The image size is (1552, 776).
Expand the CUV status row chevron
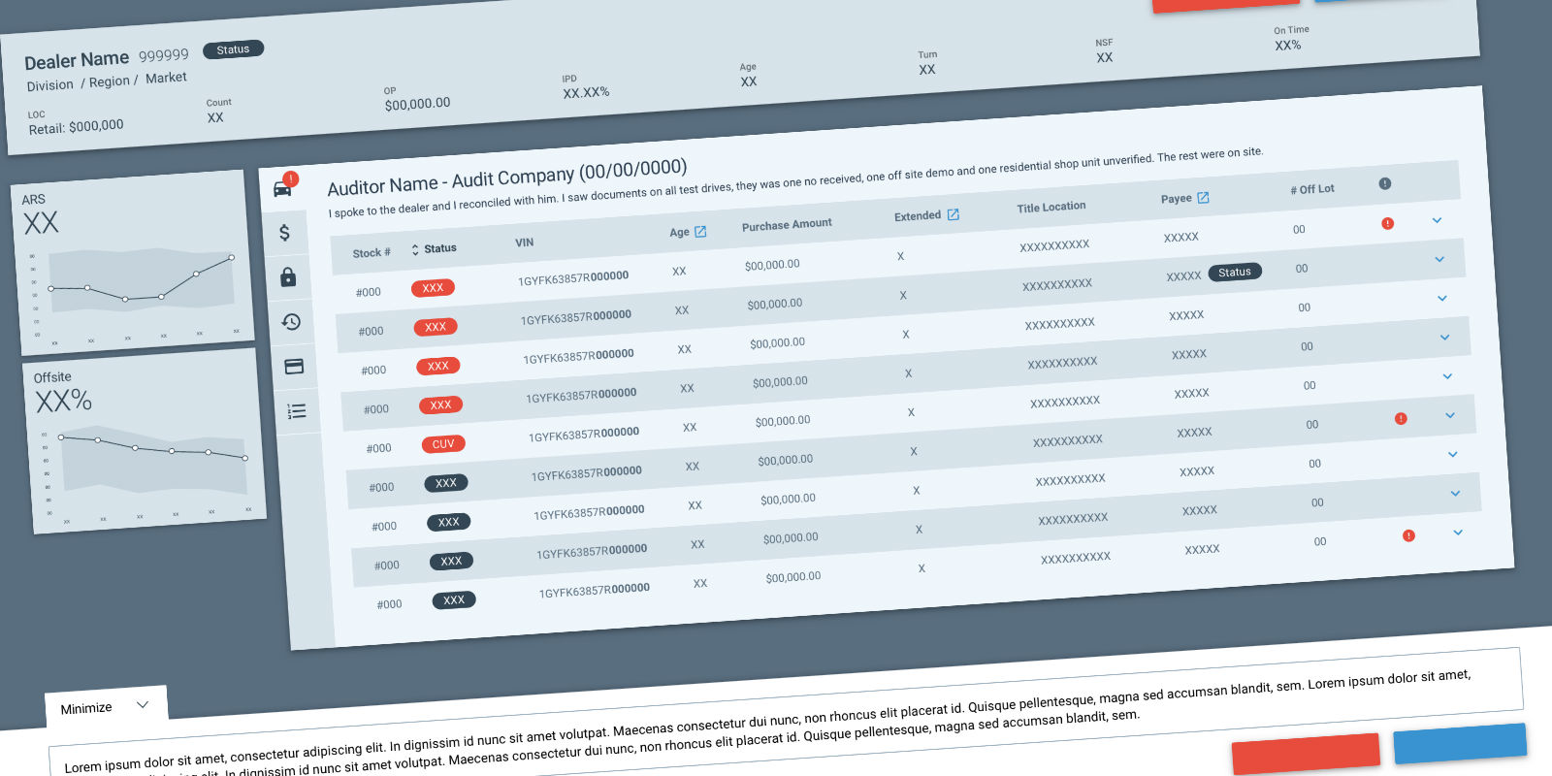(x=1447, y=376)
